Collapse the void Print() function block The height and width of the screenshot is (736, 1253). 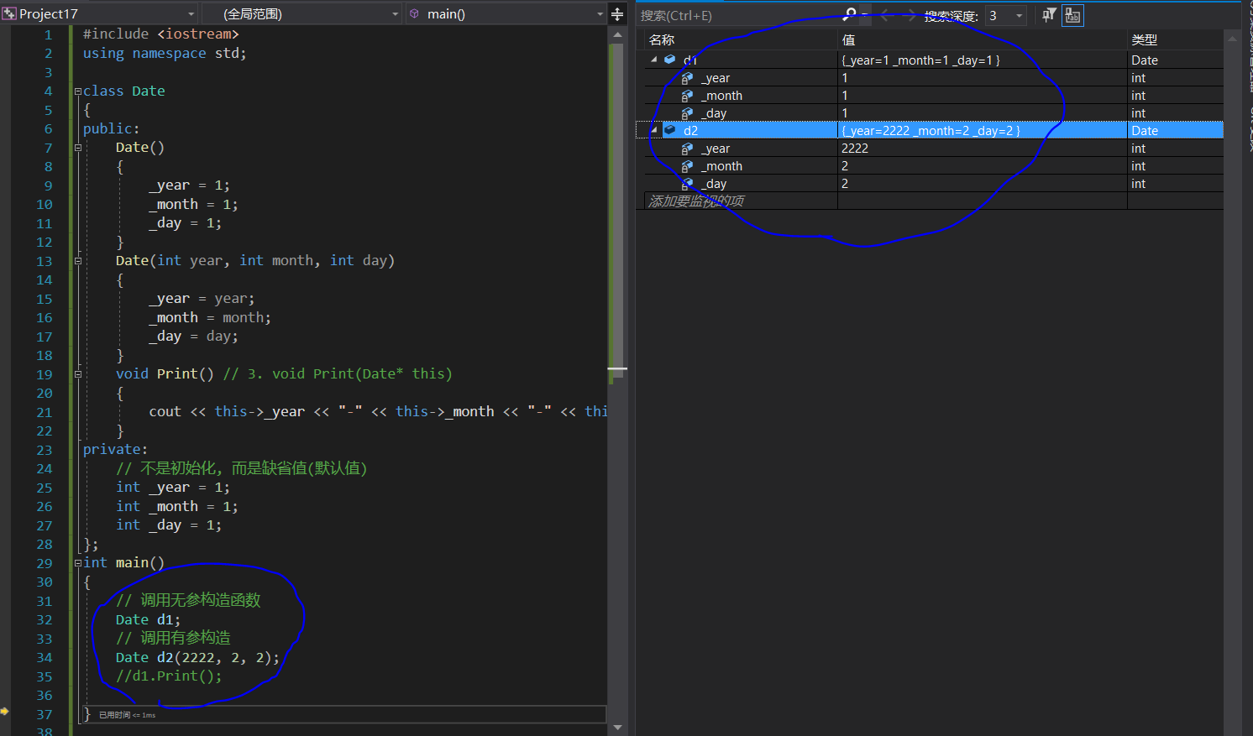coord(78,374)
